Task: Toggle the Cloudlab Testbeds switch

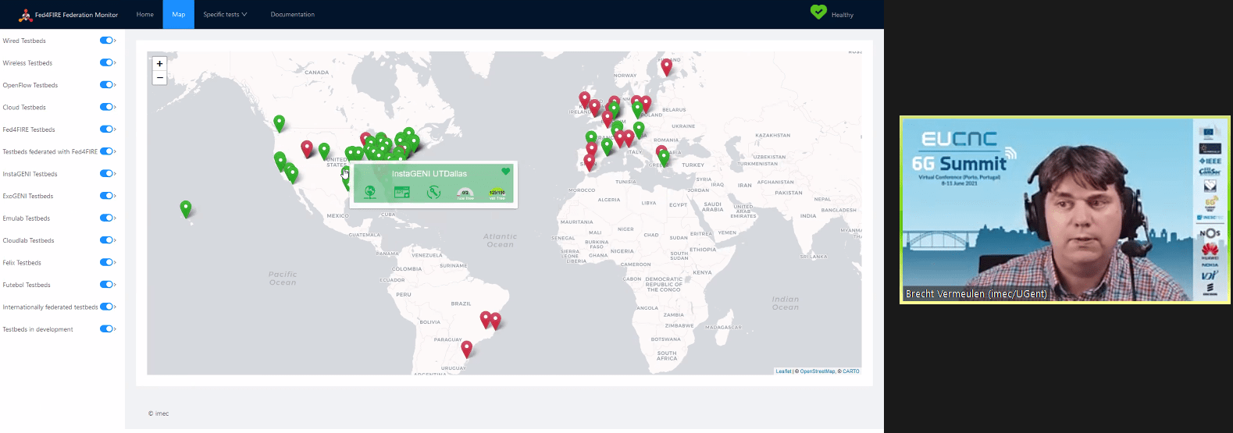Action: point(106,240)
